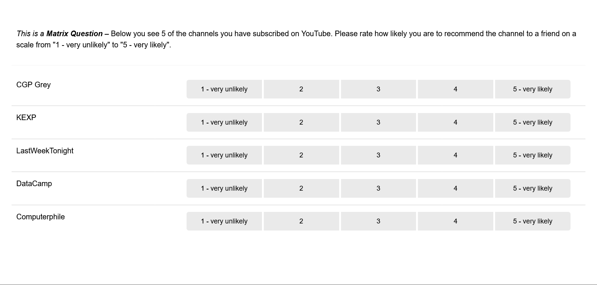This screenshot has width=597, height=285.
Task: Rate KEXP as 2
Action: pyautogui.click(x=301, y=122)
